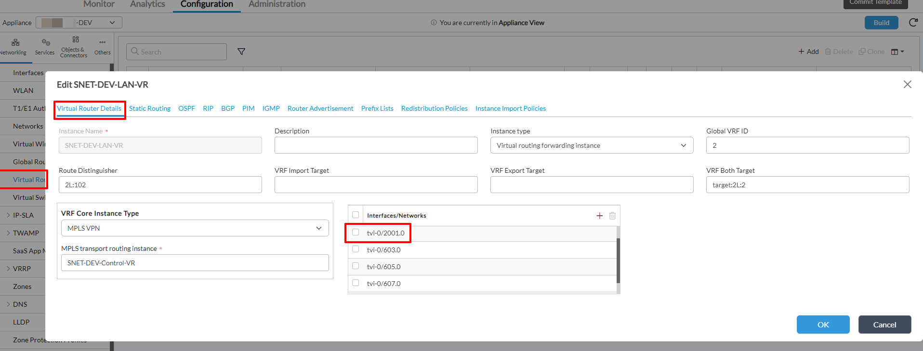
Task: Expand the VRRP tree item
Action: 8,269
